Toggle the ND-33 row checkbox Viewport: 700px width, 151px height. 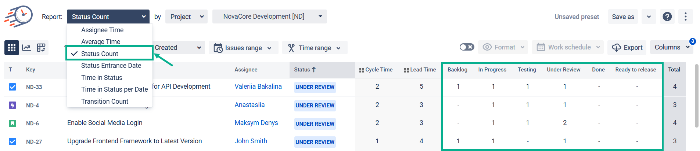pyautogui.click(x=12, y=87)
